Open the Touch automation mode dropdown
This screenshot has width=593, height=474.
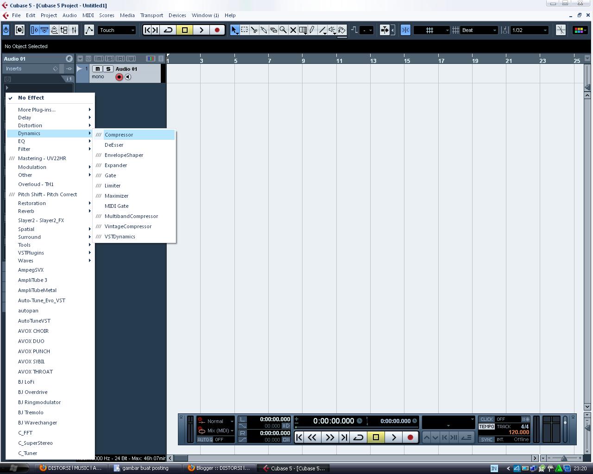[x=117, y=30]
